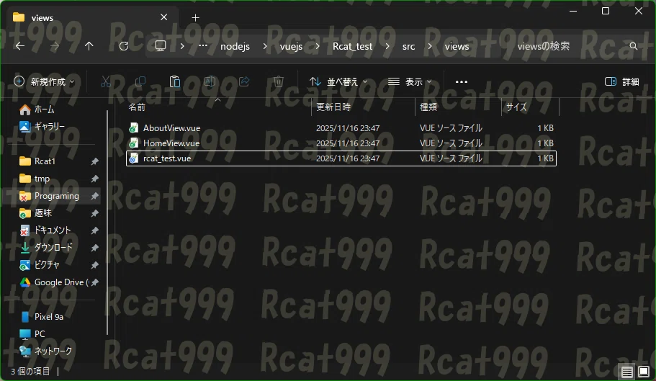
Task: Refresh the views folder
Action: pyautogui.click(x=124, y=46)
